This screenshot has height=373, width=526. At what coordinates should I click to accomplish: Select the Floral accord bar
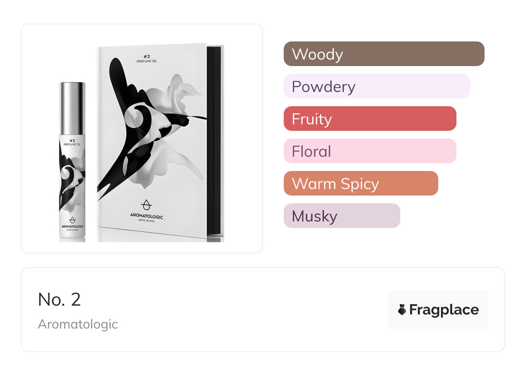(x=370, y=151)
